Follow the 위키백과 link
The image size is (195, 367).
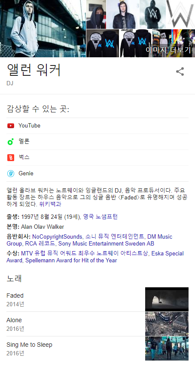[x=50, y=204]
